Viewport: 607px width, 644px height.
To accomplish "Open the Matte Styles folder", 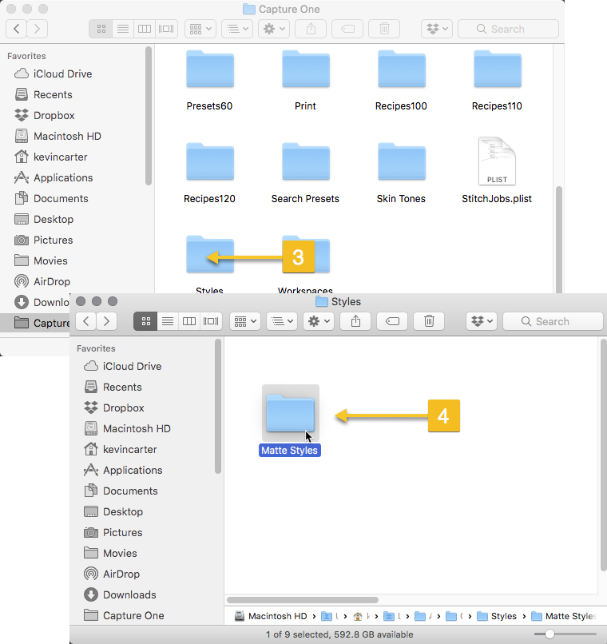I will pyautogui.click(x=290, y=414).
